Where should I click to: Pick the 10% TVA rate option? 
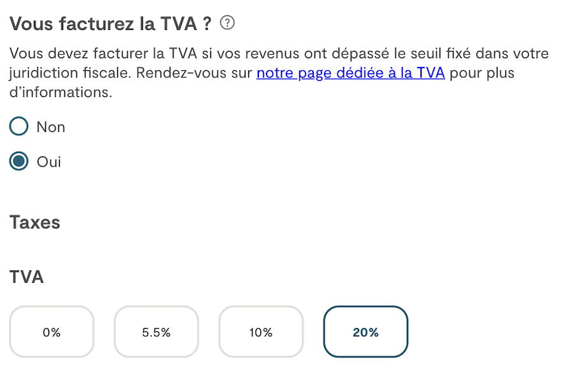[261, 332]
